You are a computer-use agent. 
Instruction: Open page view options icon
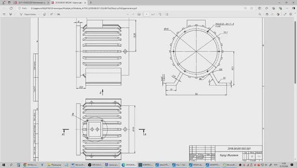(x=167, y=14)
